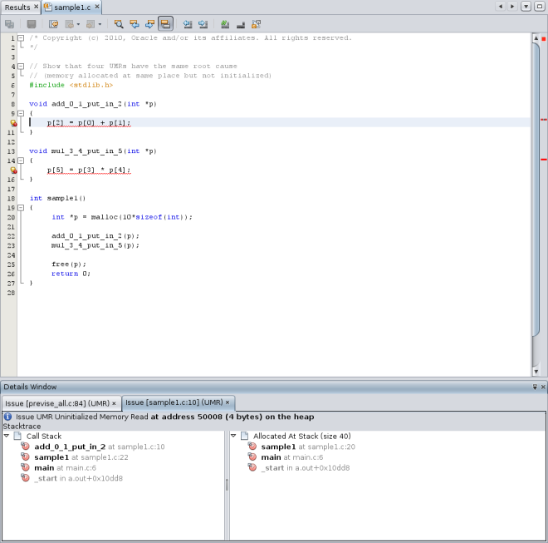Collapse the sample1 function body fold
Image resolution: width=548 pixels, height=543 pixels.
pyautogui.click(x=21, y=208)
